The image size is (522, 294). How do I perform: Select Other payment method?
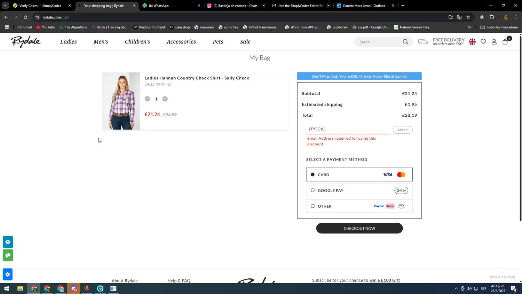tap(359, 206)
